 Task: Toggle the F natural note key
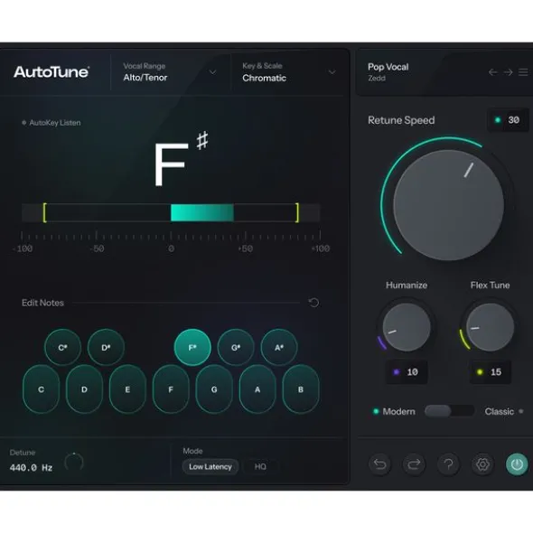[171, 389]
